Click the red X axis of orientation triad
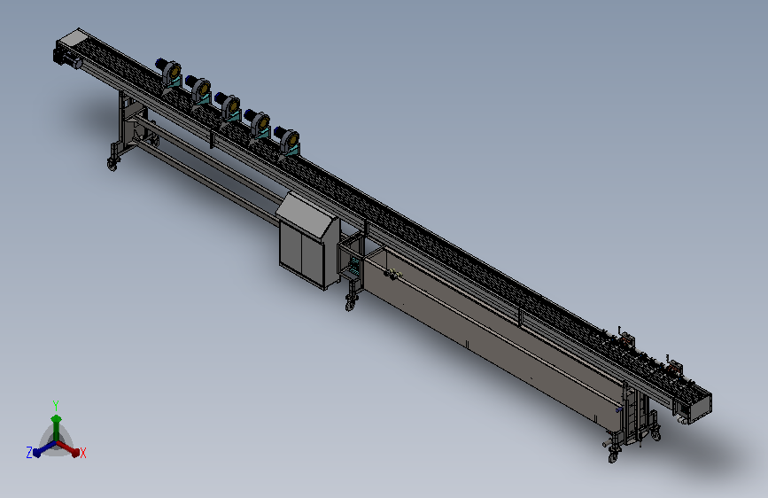Viewport: 768px width, 498px height. pos(68,448)
